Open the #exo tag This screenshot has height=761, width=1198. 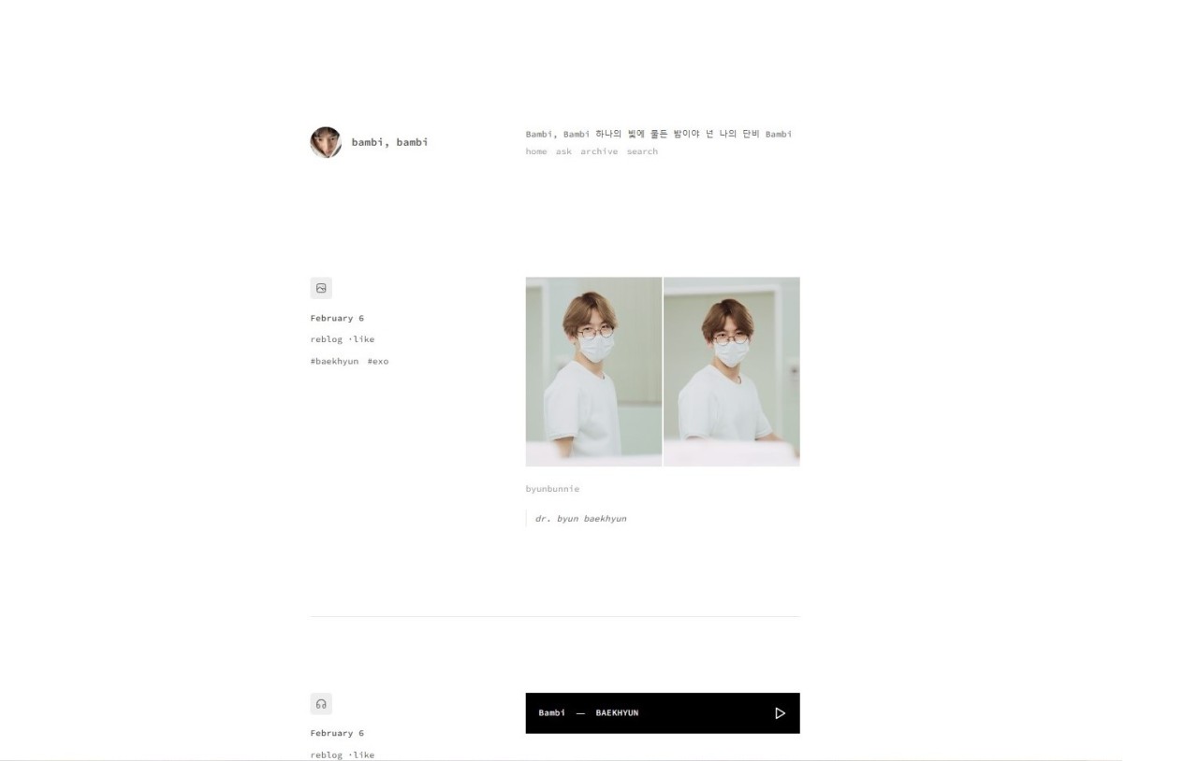[378, 361]
